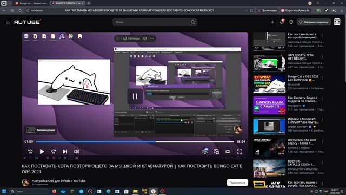This screenshot has width=346, height=195.
Task: Open the Yandex Browser taskbar icon
Action: coord(153,191)
